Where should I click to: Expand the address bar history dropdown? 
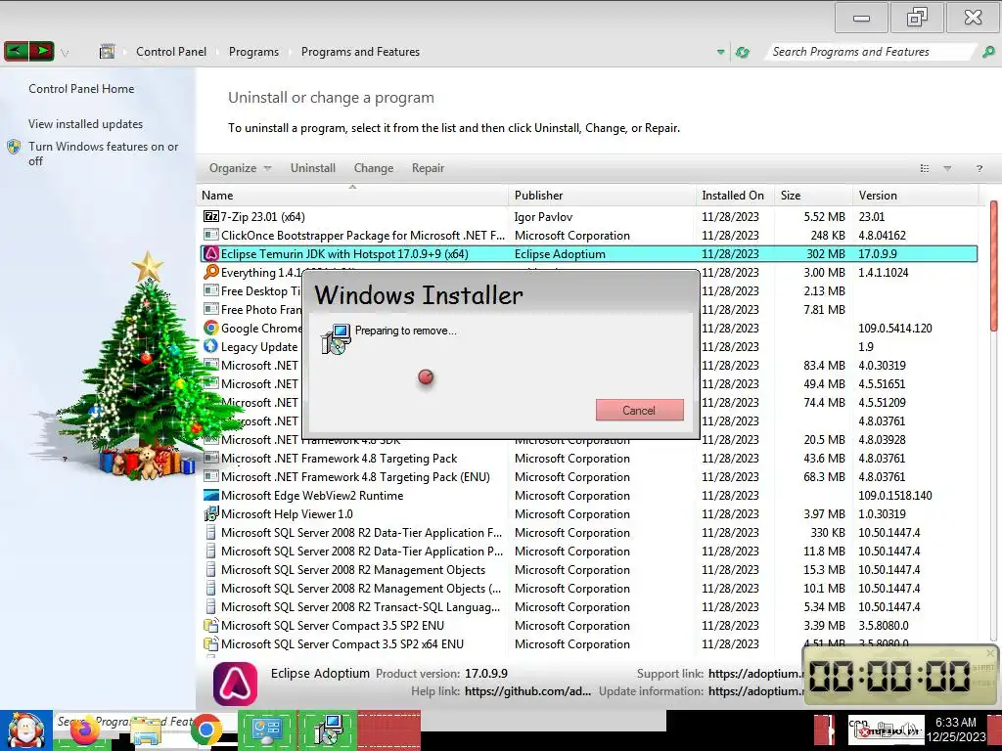(721, 52)
